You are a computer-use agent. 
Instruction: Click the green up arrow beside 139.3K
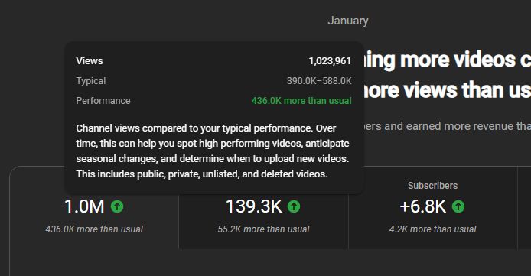tap(294, 206)
